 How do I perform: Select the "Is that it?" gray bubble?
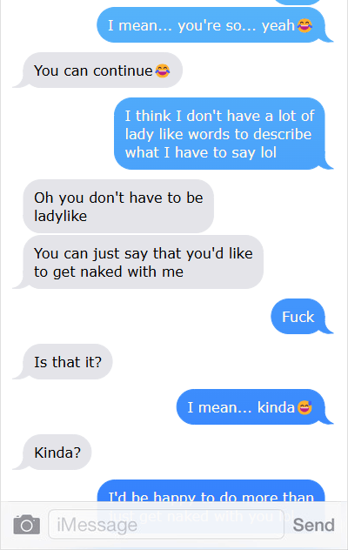68,362
